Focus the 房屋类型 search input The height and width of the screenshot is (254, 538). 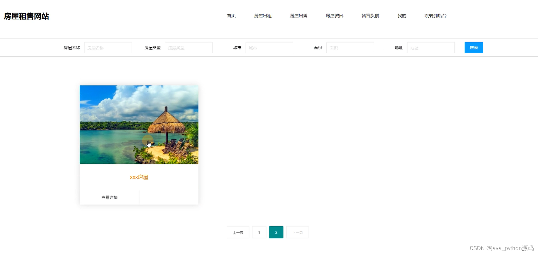coord(189,48)
